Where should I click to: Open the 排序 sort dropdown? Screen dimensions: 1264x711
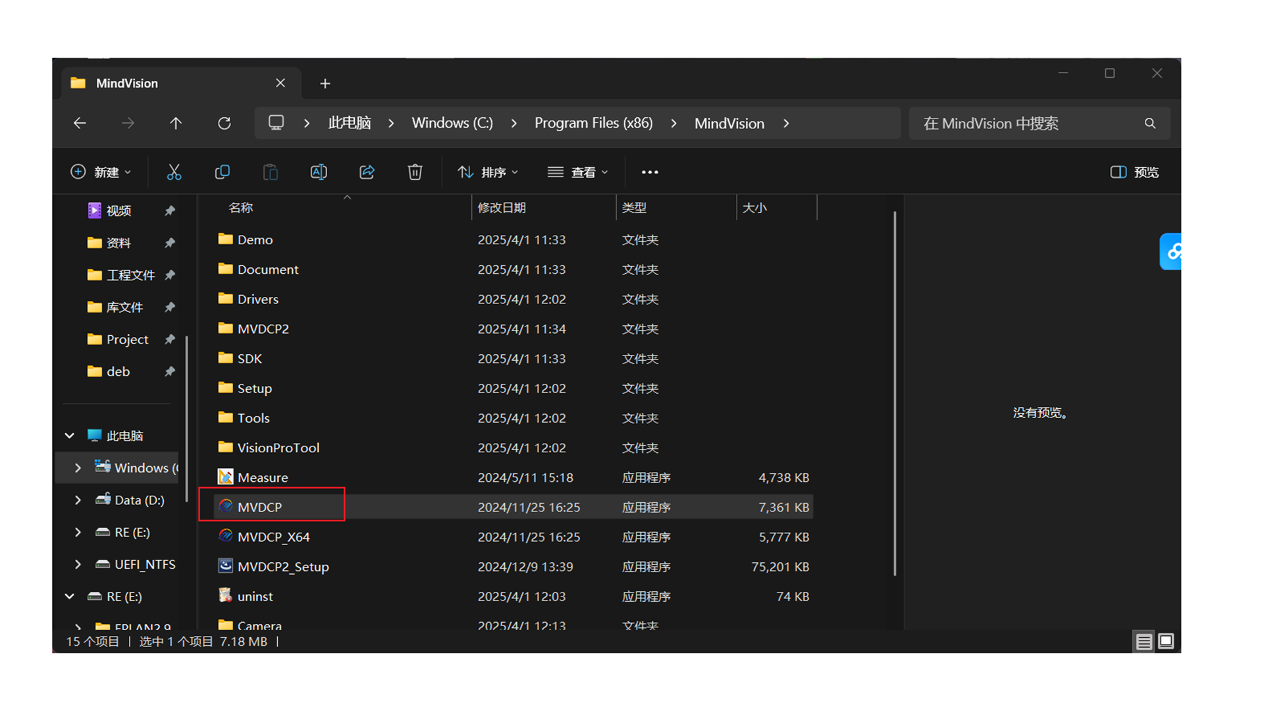(488, 172)
